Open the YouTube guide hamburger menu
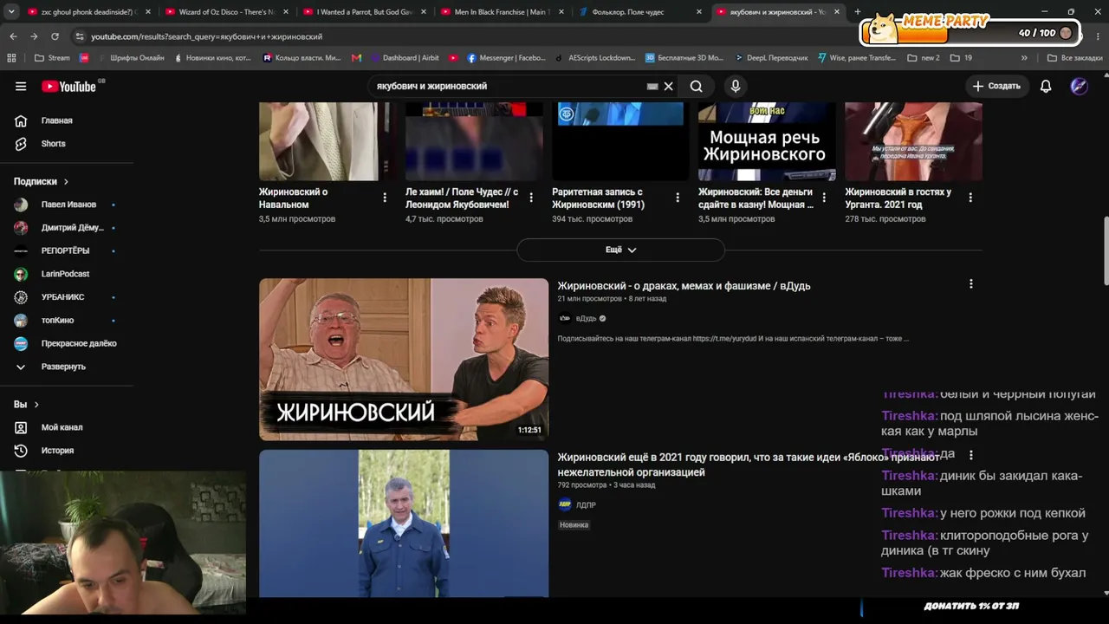 point(21,86)
